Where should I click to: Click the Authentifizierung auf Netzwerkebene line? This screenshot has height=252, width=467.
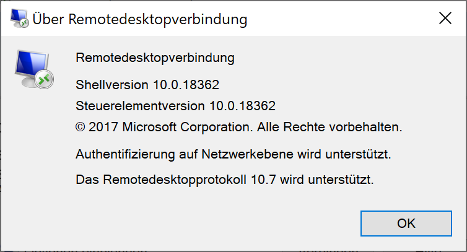[x=234, y=154]
